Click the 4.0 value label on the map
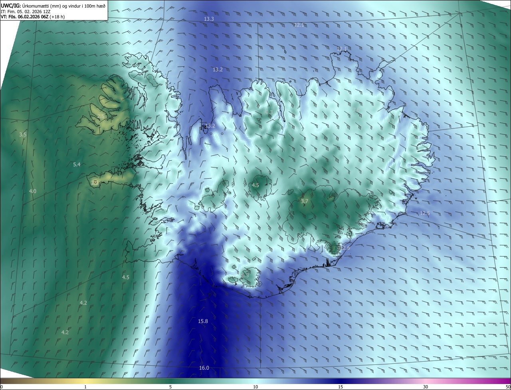The height and width of the screenshot is (390, 511). click(32, 191)
